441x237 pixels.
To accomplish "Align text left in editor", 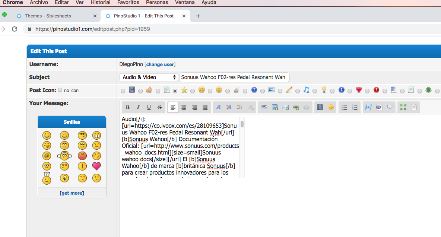I will (173, 107).
